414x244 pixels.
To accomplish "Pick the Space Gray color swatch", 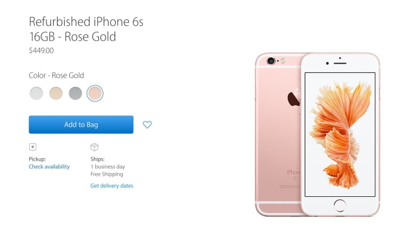I will tap(75, 94).
